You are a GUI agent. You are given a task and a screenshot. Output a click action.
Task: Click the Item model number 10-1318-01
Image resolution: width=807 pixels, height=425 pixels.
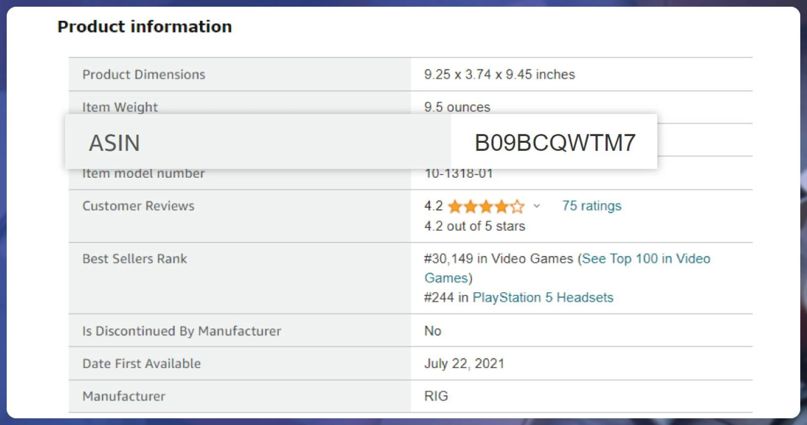[459, 173]
